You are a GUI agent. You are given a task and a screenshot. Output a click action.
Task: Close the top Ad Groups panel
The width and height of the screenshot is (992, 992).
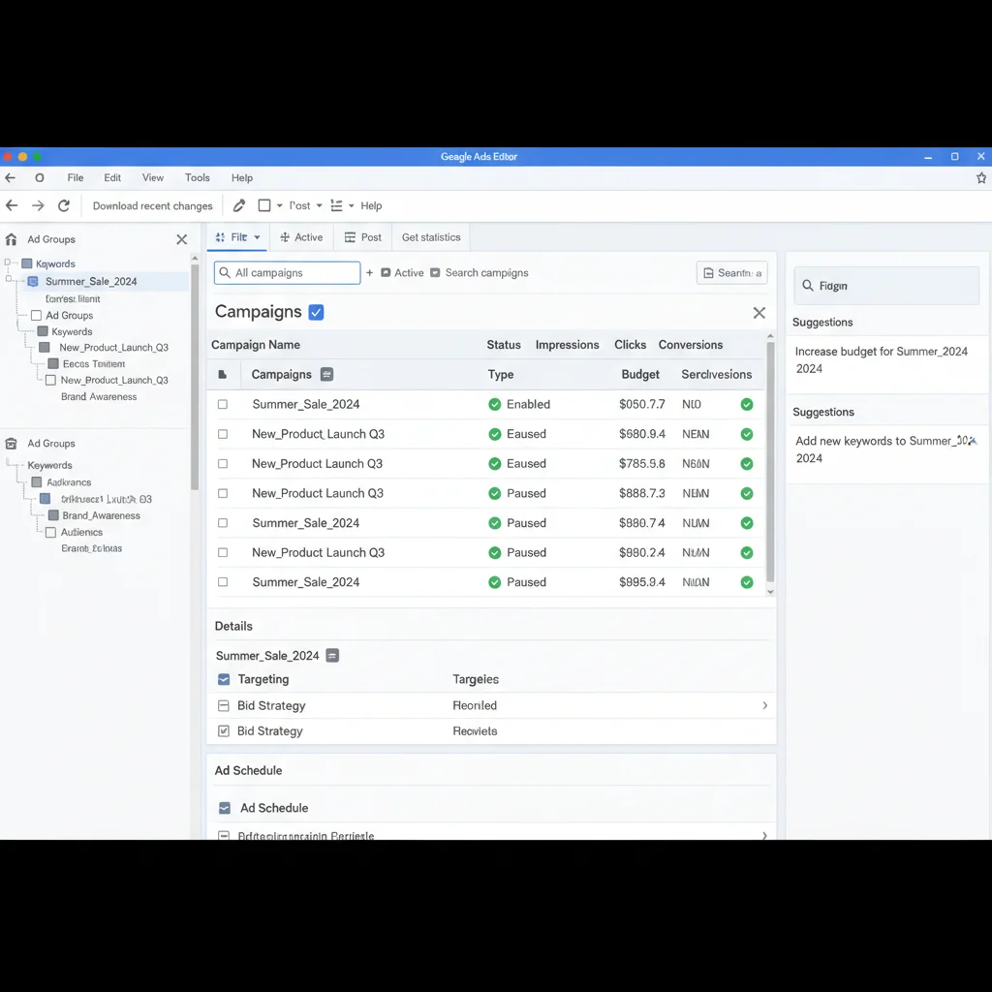181,239
